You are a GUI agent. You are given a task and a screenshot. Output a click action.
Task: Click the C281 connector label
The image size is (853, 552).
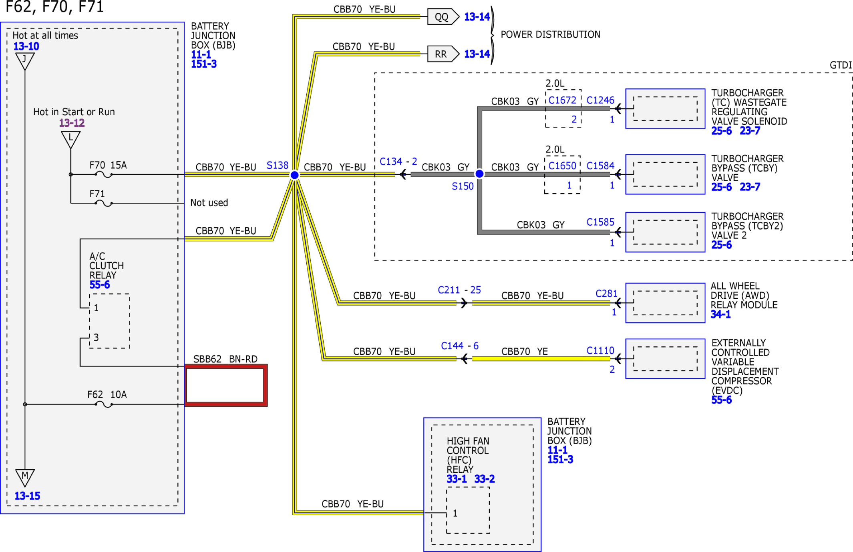coord(606,294)
